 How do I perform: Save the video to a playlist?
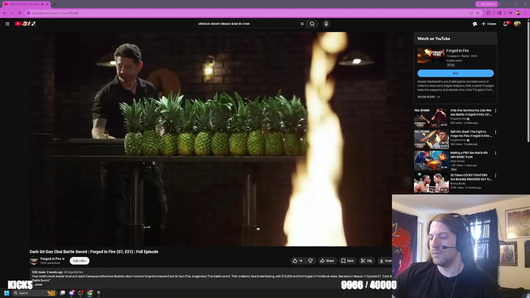pos(347,261)
